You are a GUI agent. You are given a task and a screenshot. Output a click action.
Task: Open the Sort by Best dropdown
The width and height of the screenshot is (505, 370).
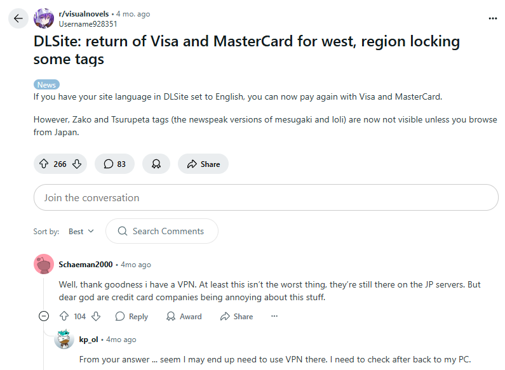pyautogui.click(x=81, y=232)
